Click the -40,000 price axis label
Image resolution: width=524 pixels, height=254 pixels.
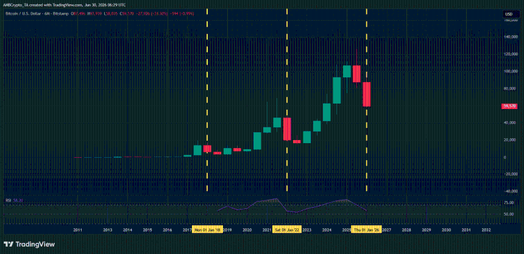click(x=510, y=191)
